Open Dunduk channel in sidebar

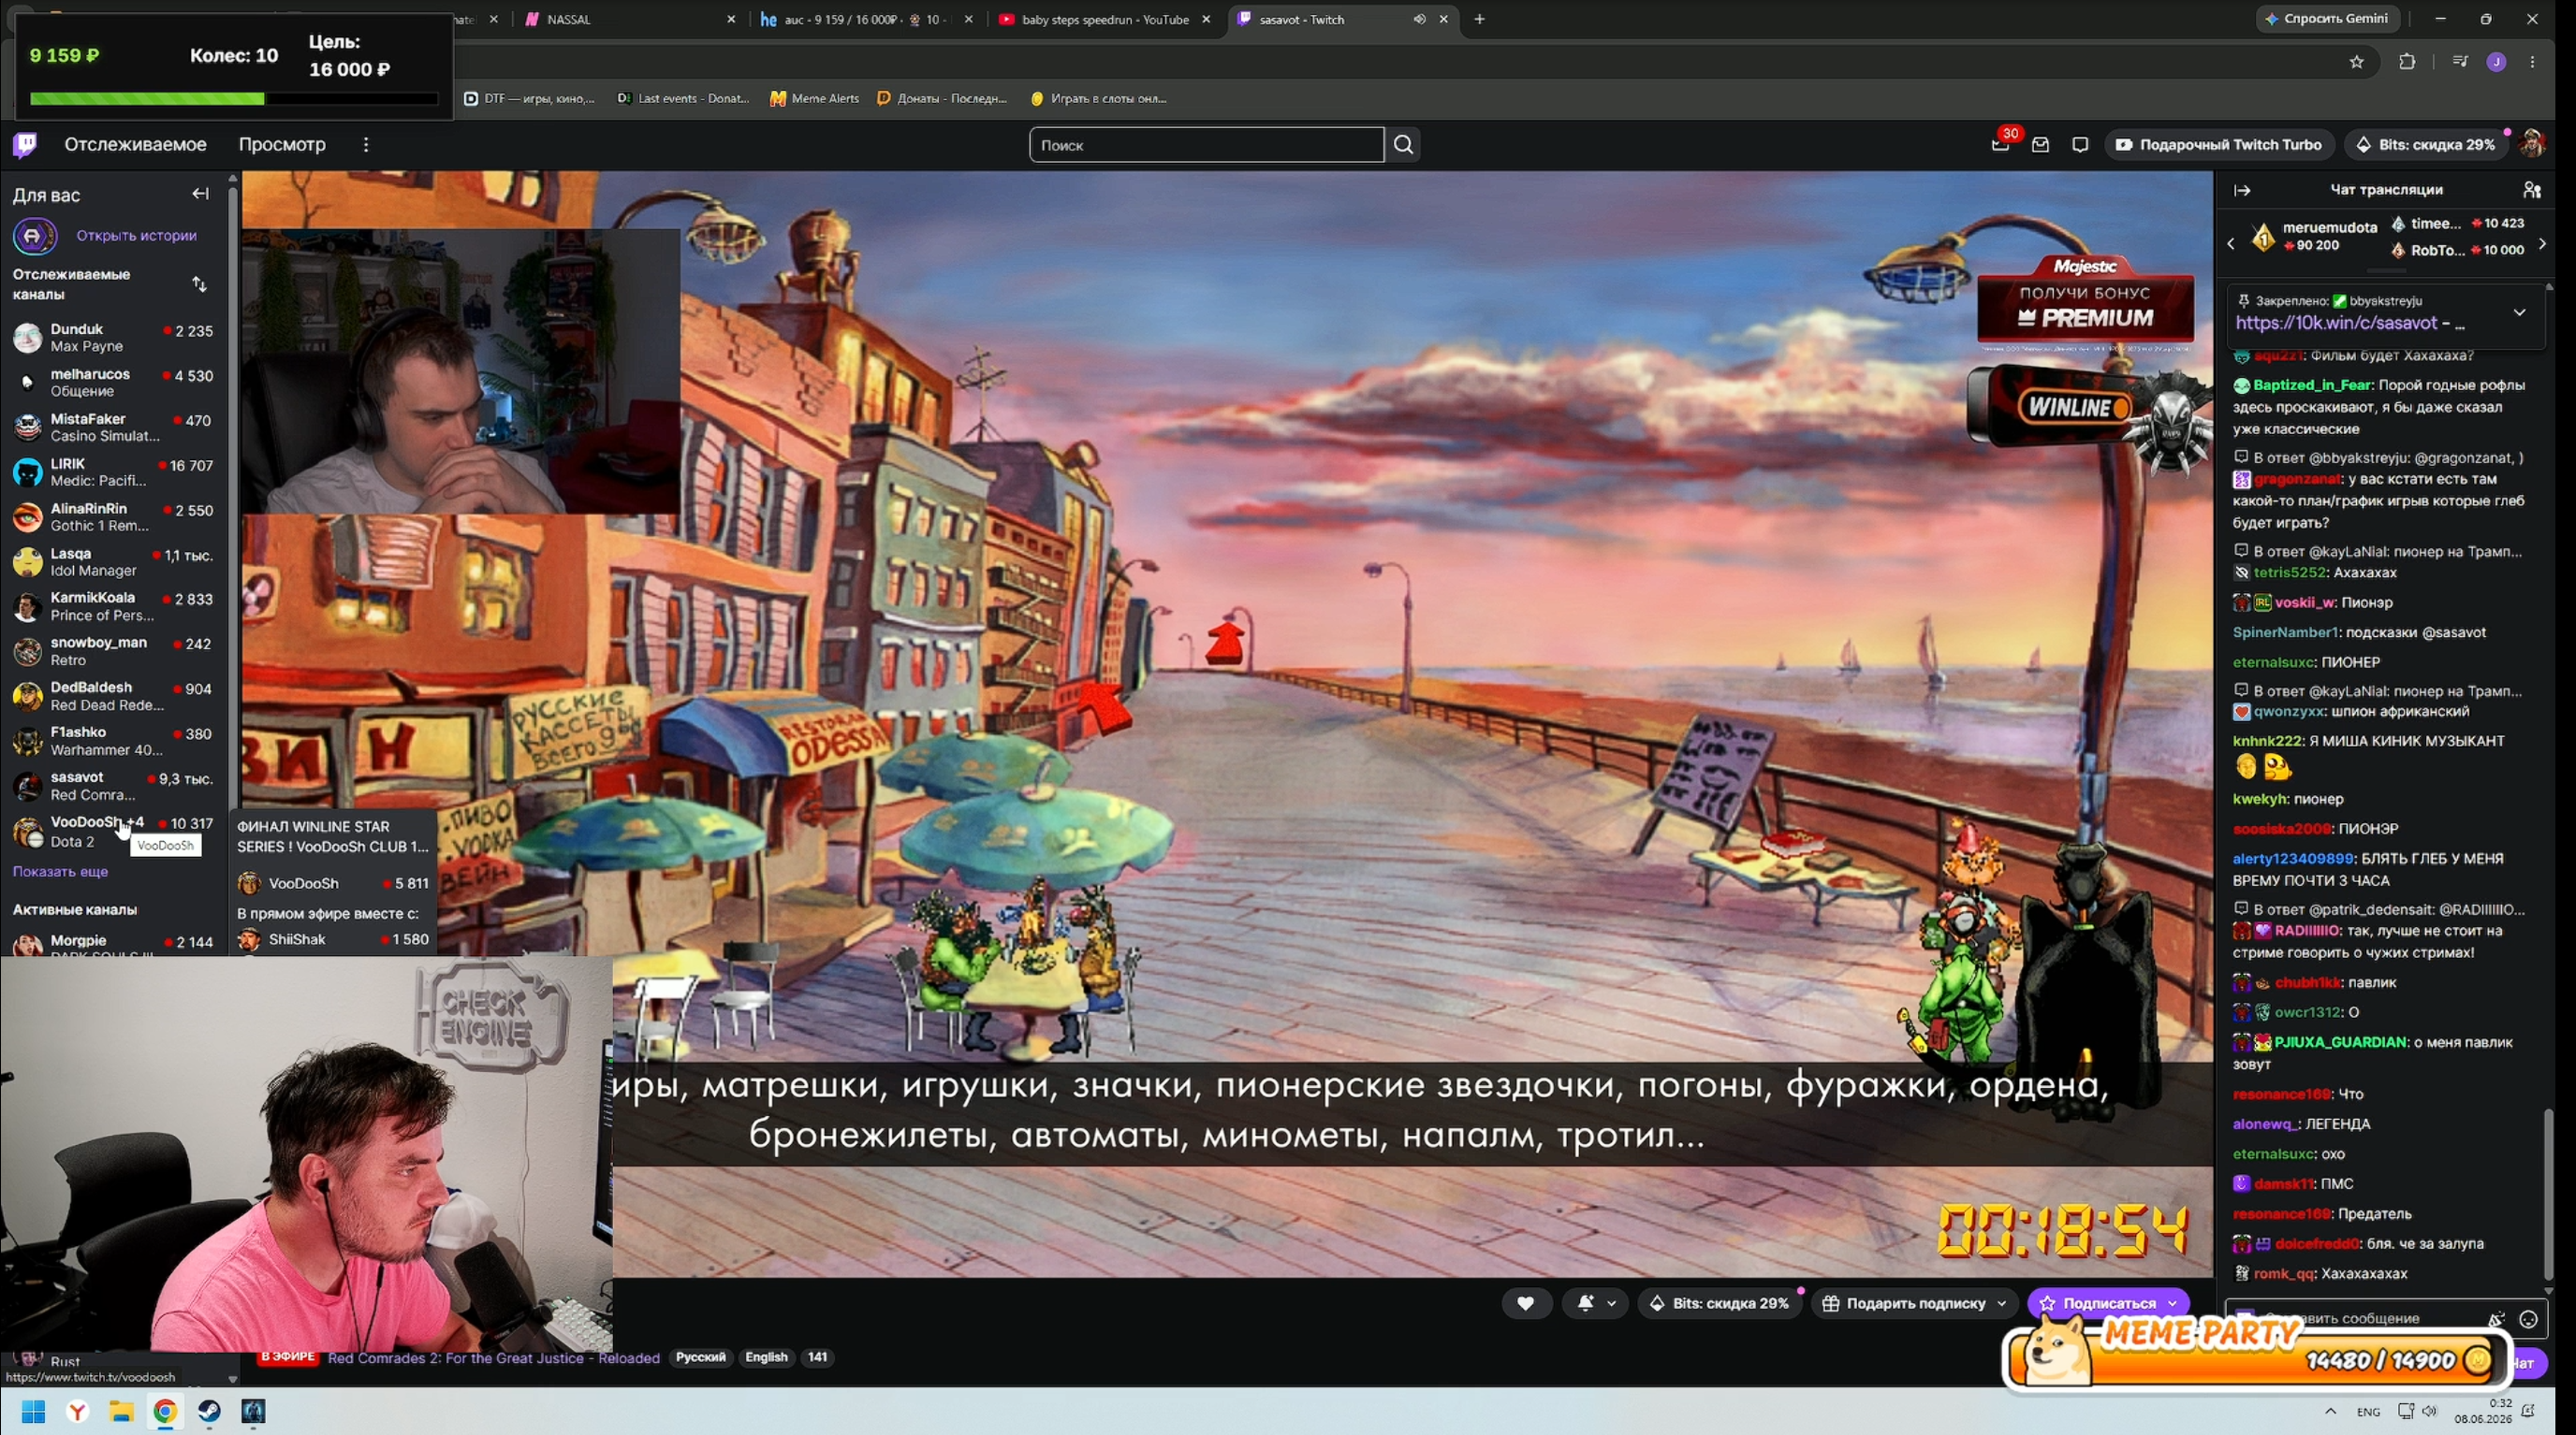coord(113,338)
